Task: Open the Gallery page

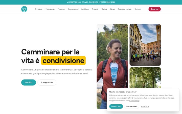Action: coord(104,9)
